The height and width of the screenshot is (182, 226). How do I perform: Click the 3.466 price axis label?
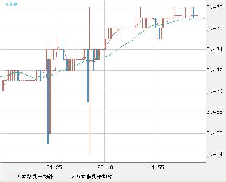point(215,133)
